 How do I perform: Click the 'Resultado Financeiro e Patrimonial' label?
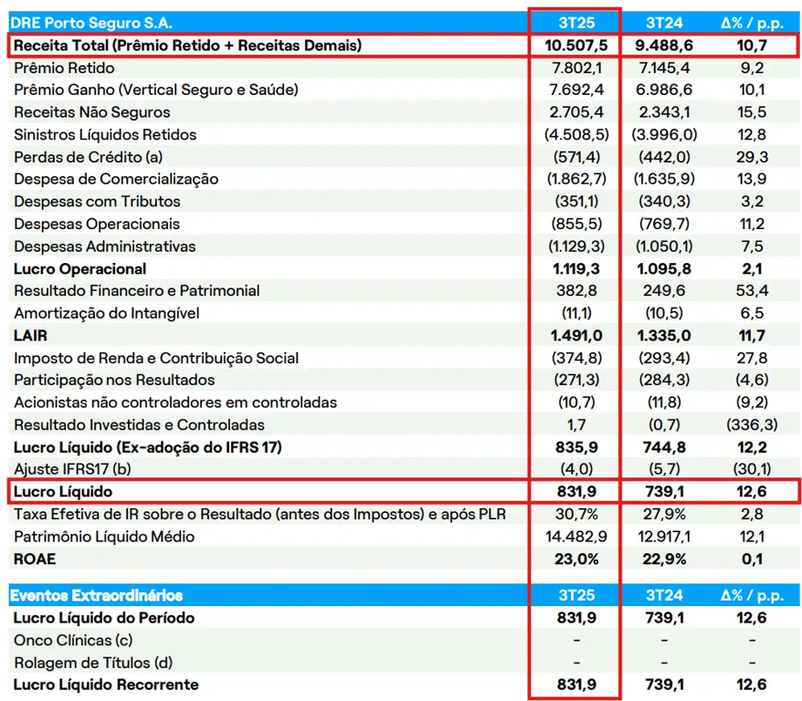click(x=137, y=290)
